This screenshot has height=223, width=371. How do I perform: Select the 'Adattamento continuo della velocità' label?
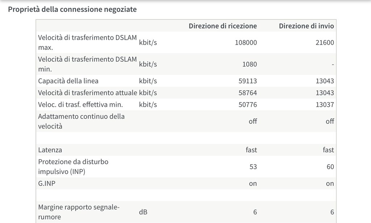tap(81, 121)
